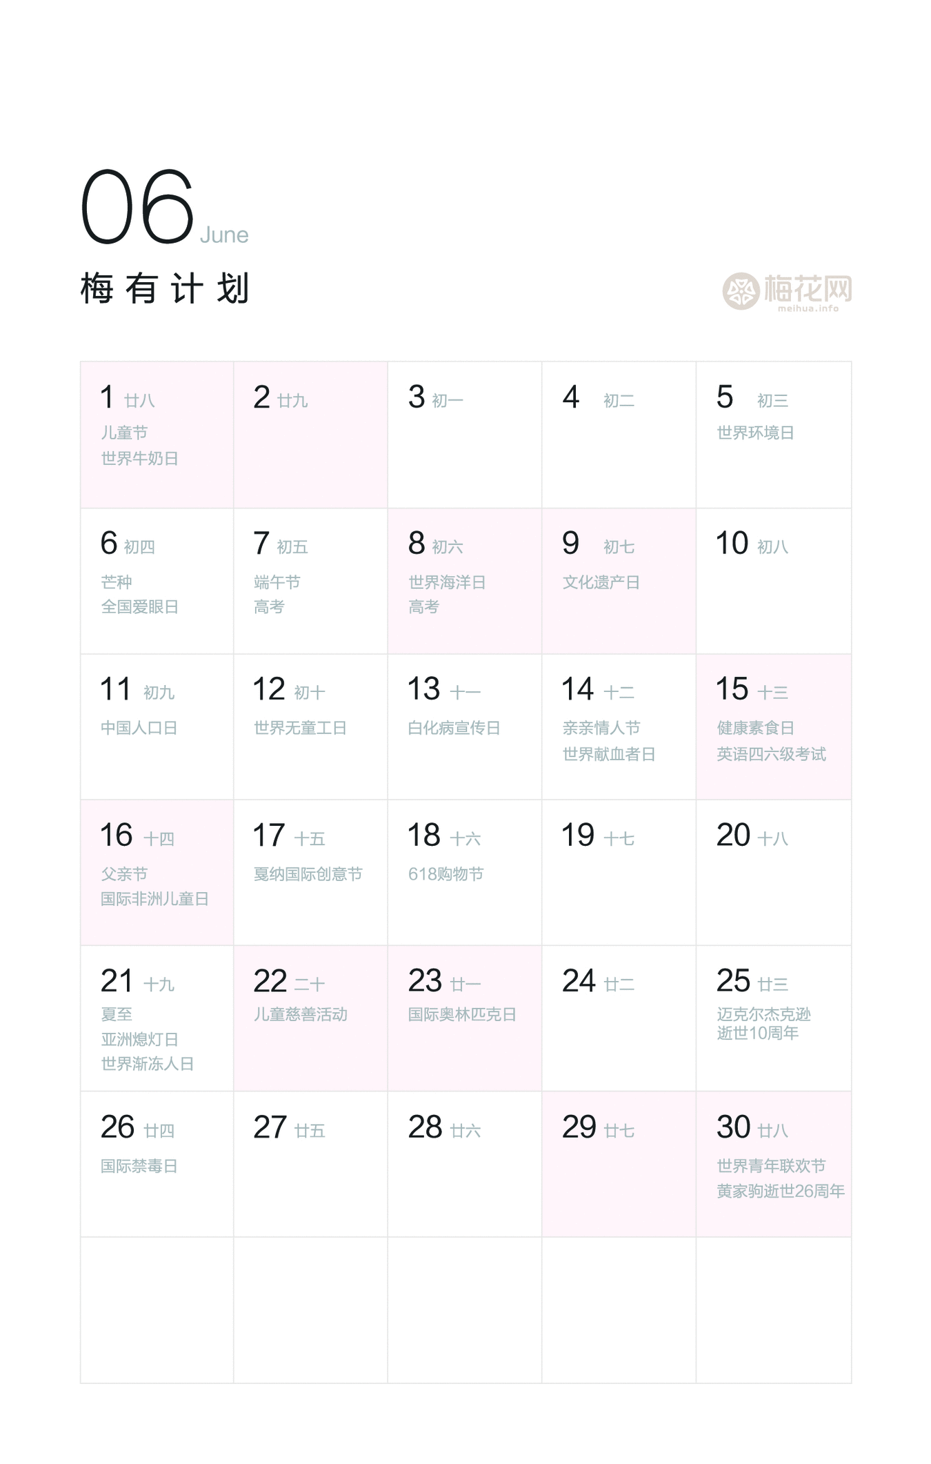Click 世界海洋日 event on June 8
Image resolution: width=931 pixels, height=1464 pixels.
coord(447,582)
